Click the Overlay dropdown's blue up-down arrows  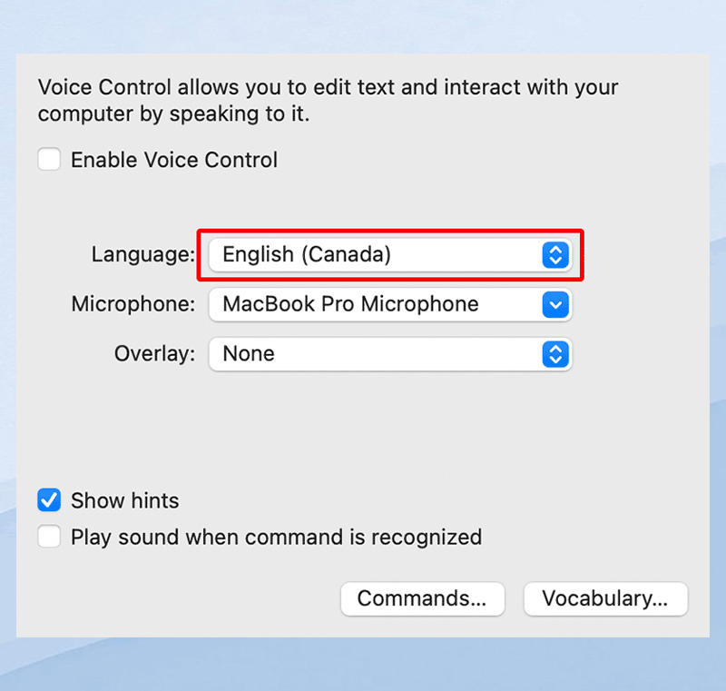pyautogui.click(x=554, y=354)
